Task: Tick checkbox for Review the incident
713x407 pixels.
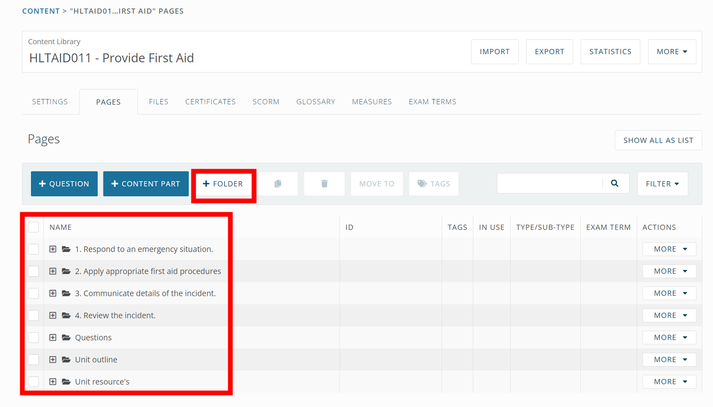Action: click(x=34, y=316)
